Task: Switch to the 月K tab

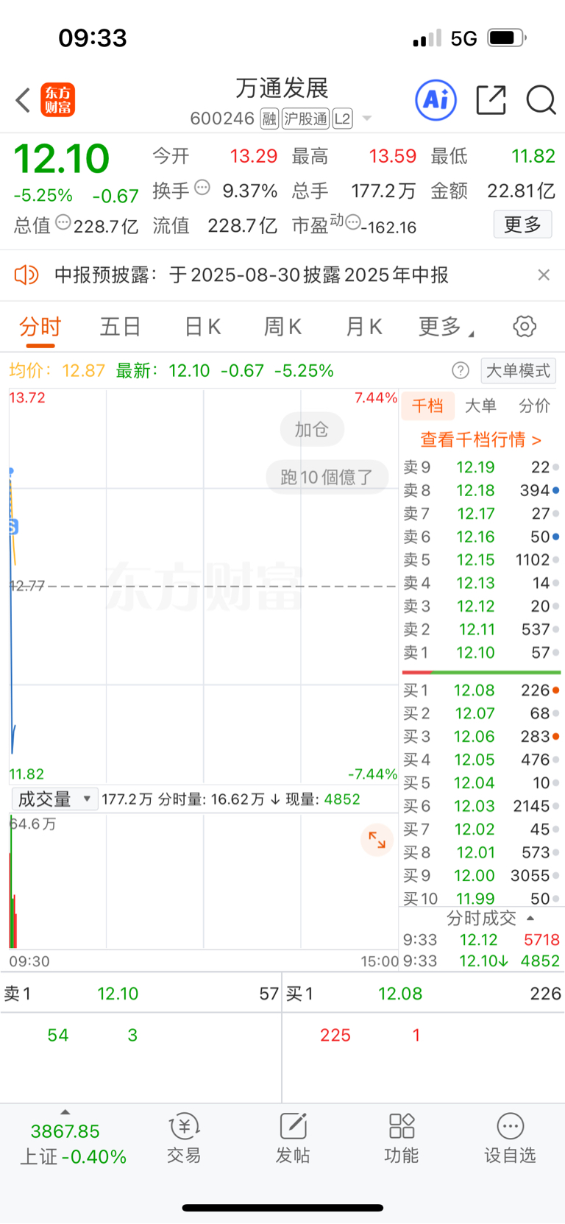Action: click(x=363, y=326)
